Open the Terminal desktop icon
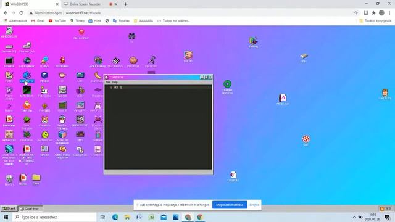Viewport: 395px width, 222px height. (9, 62)
